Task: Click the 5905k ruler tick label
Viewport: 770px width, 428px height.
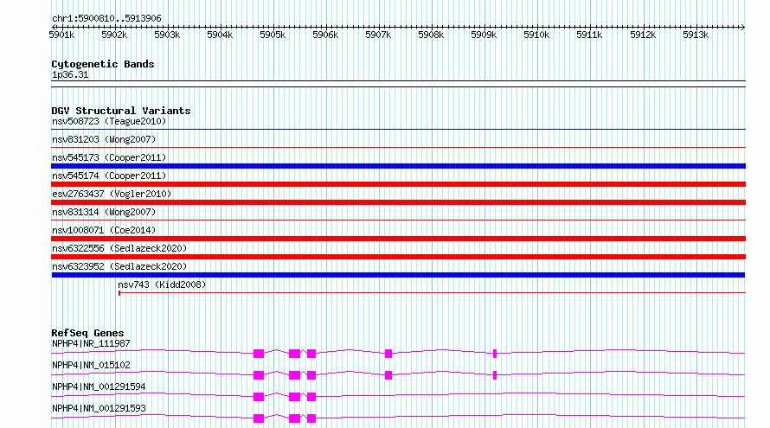Action: 273,35
